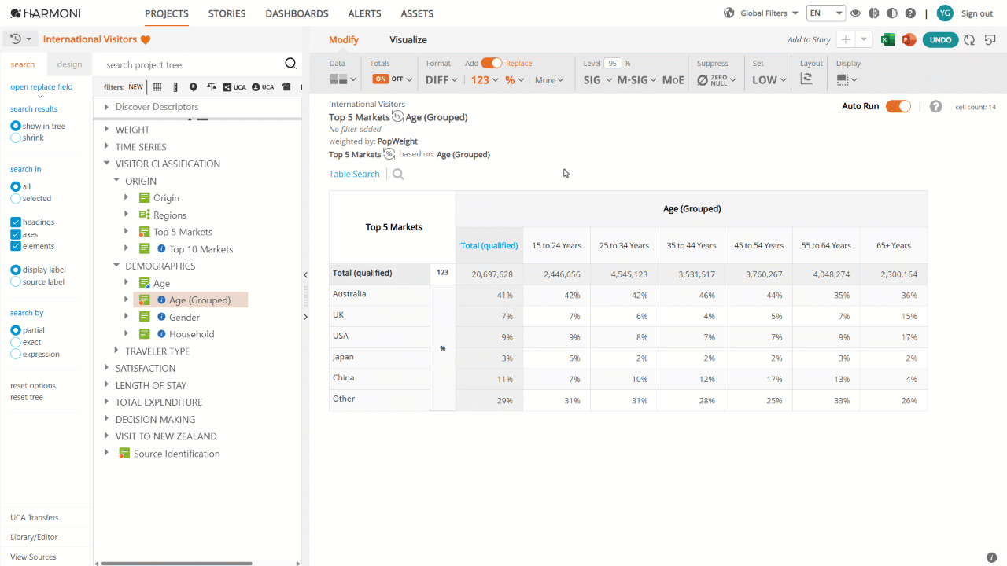Click the refresh arrows icon next to UNDO
Screen dimensions: 1007x566
(969, 40)
